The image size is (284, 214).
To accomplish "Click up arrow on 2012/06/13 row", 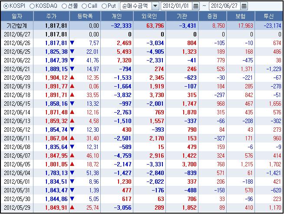I will pyautogui.click(x=72, y=121).
